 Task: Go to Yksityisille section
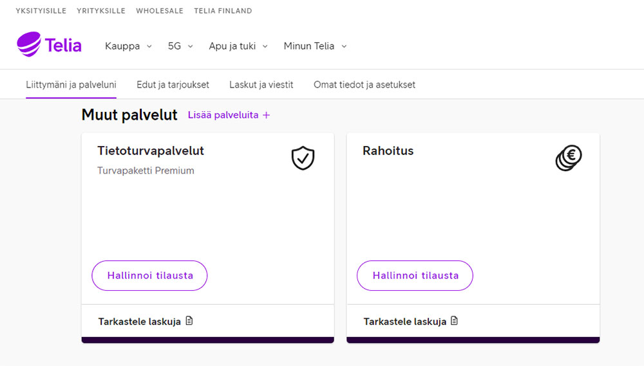41,11
